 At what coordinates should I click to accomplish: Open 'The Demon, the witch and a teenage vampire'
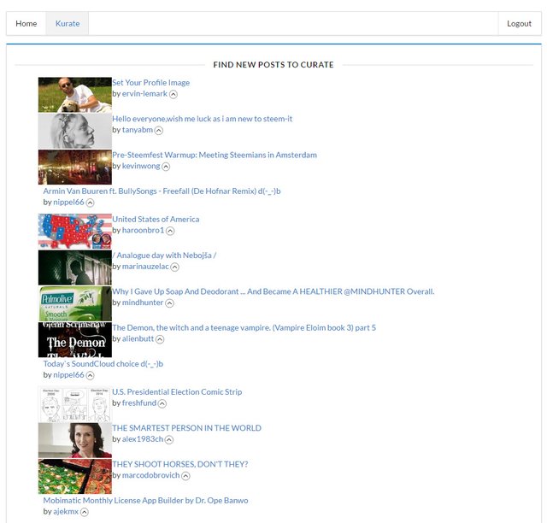[244, 327]
